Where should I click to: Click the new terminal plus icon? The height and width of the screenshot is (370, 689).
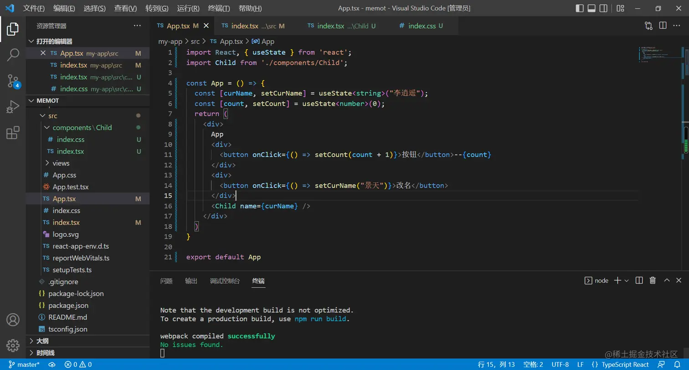(617, 281)
